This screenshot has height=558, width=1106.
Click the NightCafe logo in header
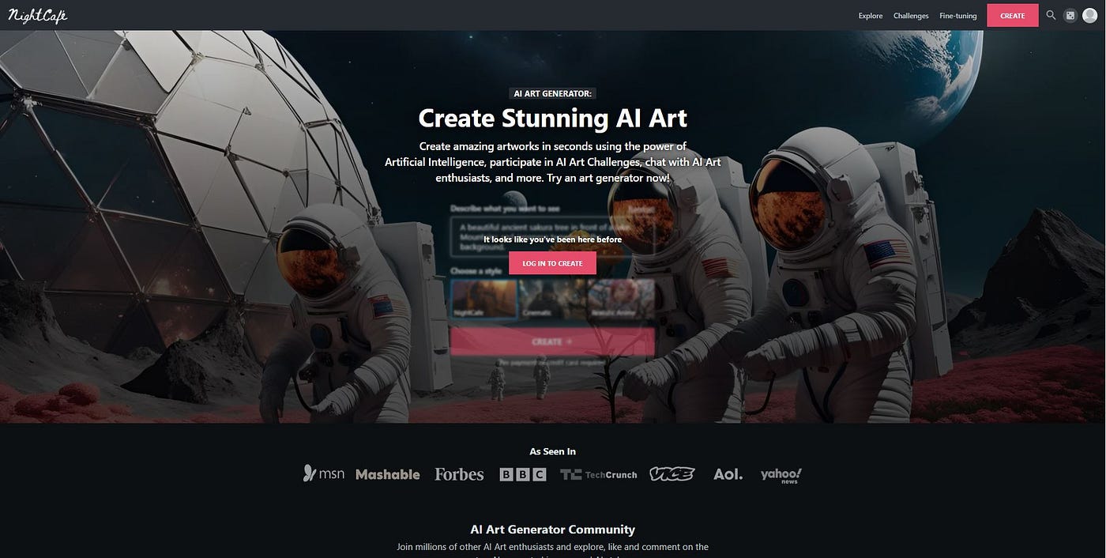click(x=38, y=16)
